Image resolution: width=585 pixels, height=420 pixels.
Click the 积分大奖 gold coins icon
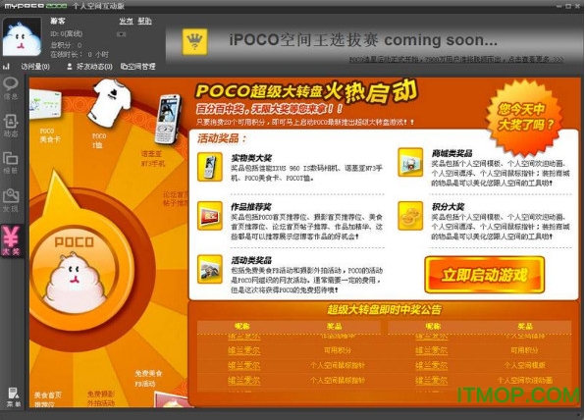click(x=410, y=216)
